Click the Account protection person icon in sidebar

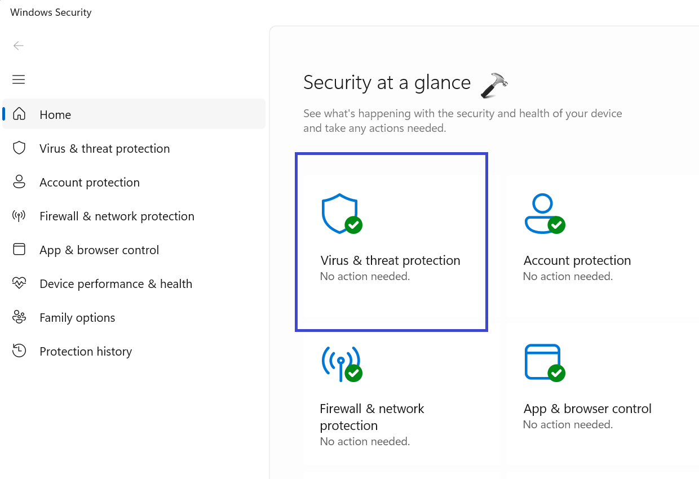(x=19, y=182)
